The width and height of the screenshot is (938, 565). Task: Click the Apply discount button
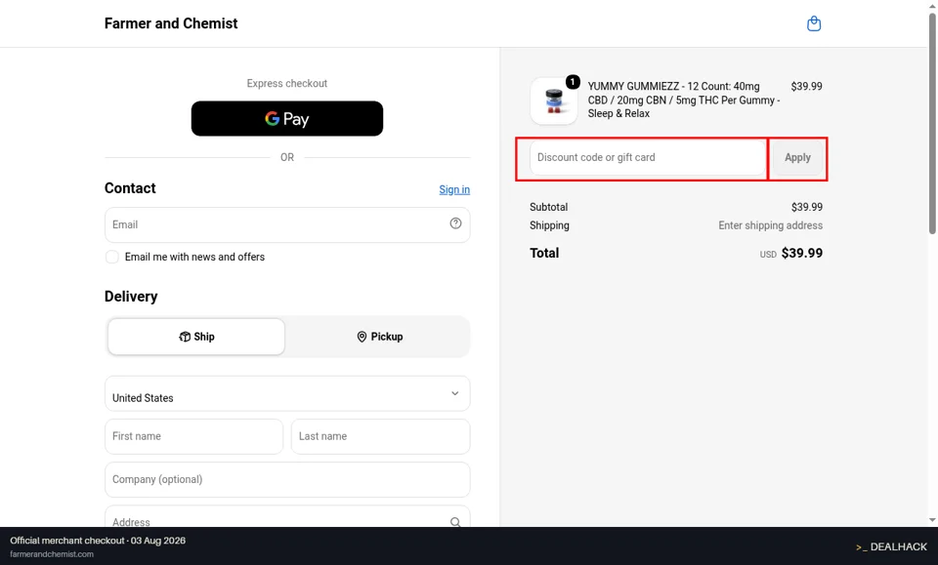(x=797, y=158)
